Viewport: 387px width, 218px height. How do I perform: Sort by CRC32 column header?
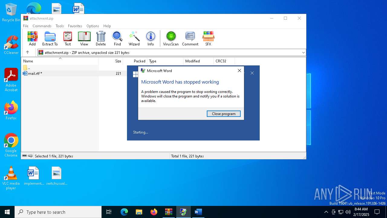[x=224, y=61]
